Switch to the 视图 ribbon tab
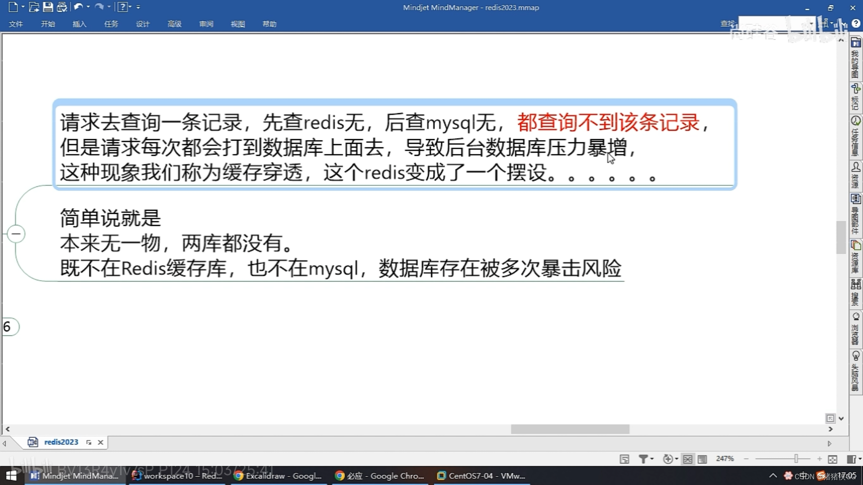 (238, 24)
